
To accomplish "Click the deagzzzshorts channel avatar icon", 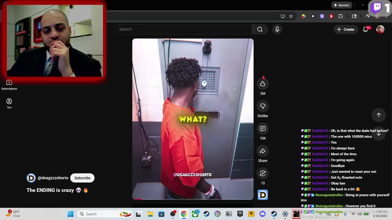I will pyautogui.click(x=31, y=178).
